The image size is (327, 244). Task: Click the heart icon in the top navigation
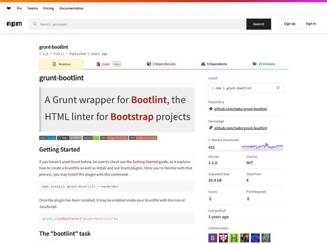[x=9, y=9]
